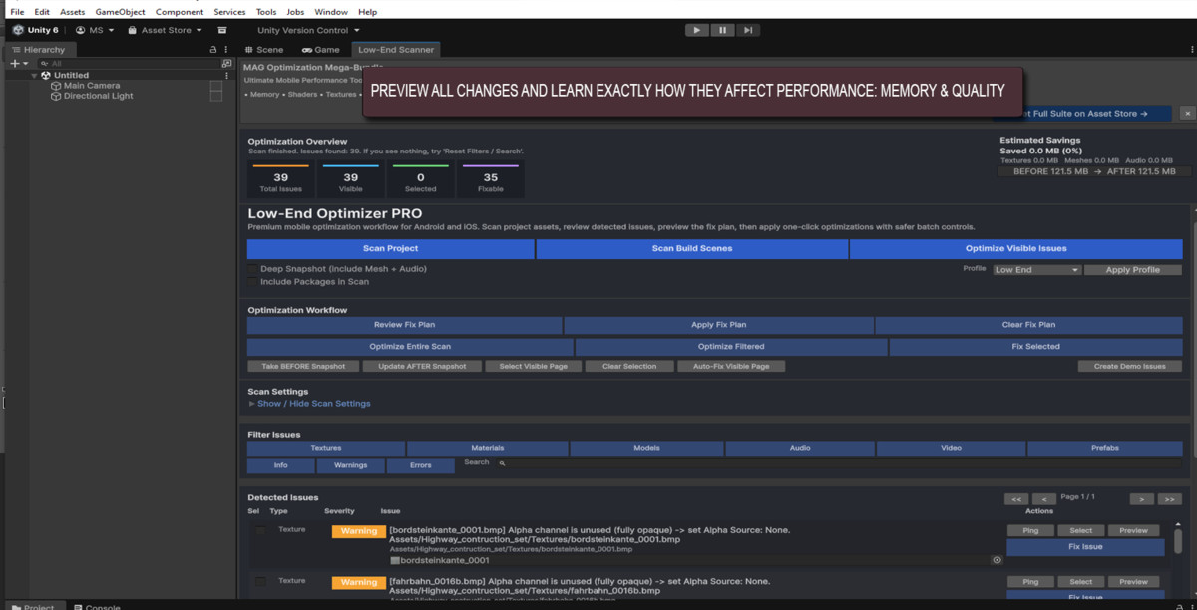This screenshot has width=1197, height=610.
Task: Click the Pause button
Action: point(722,30)
